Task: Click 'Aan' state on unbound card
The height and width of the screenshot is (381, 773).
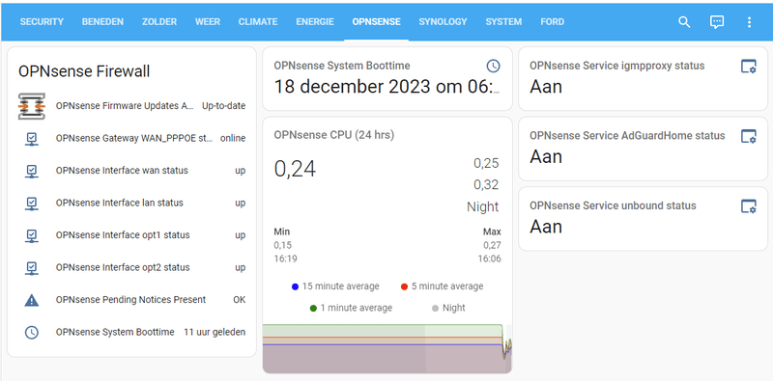Action: tap(546, 227)
